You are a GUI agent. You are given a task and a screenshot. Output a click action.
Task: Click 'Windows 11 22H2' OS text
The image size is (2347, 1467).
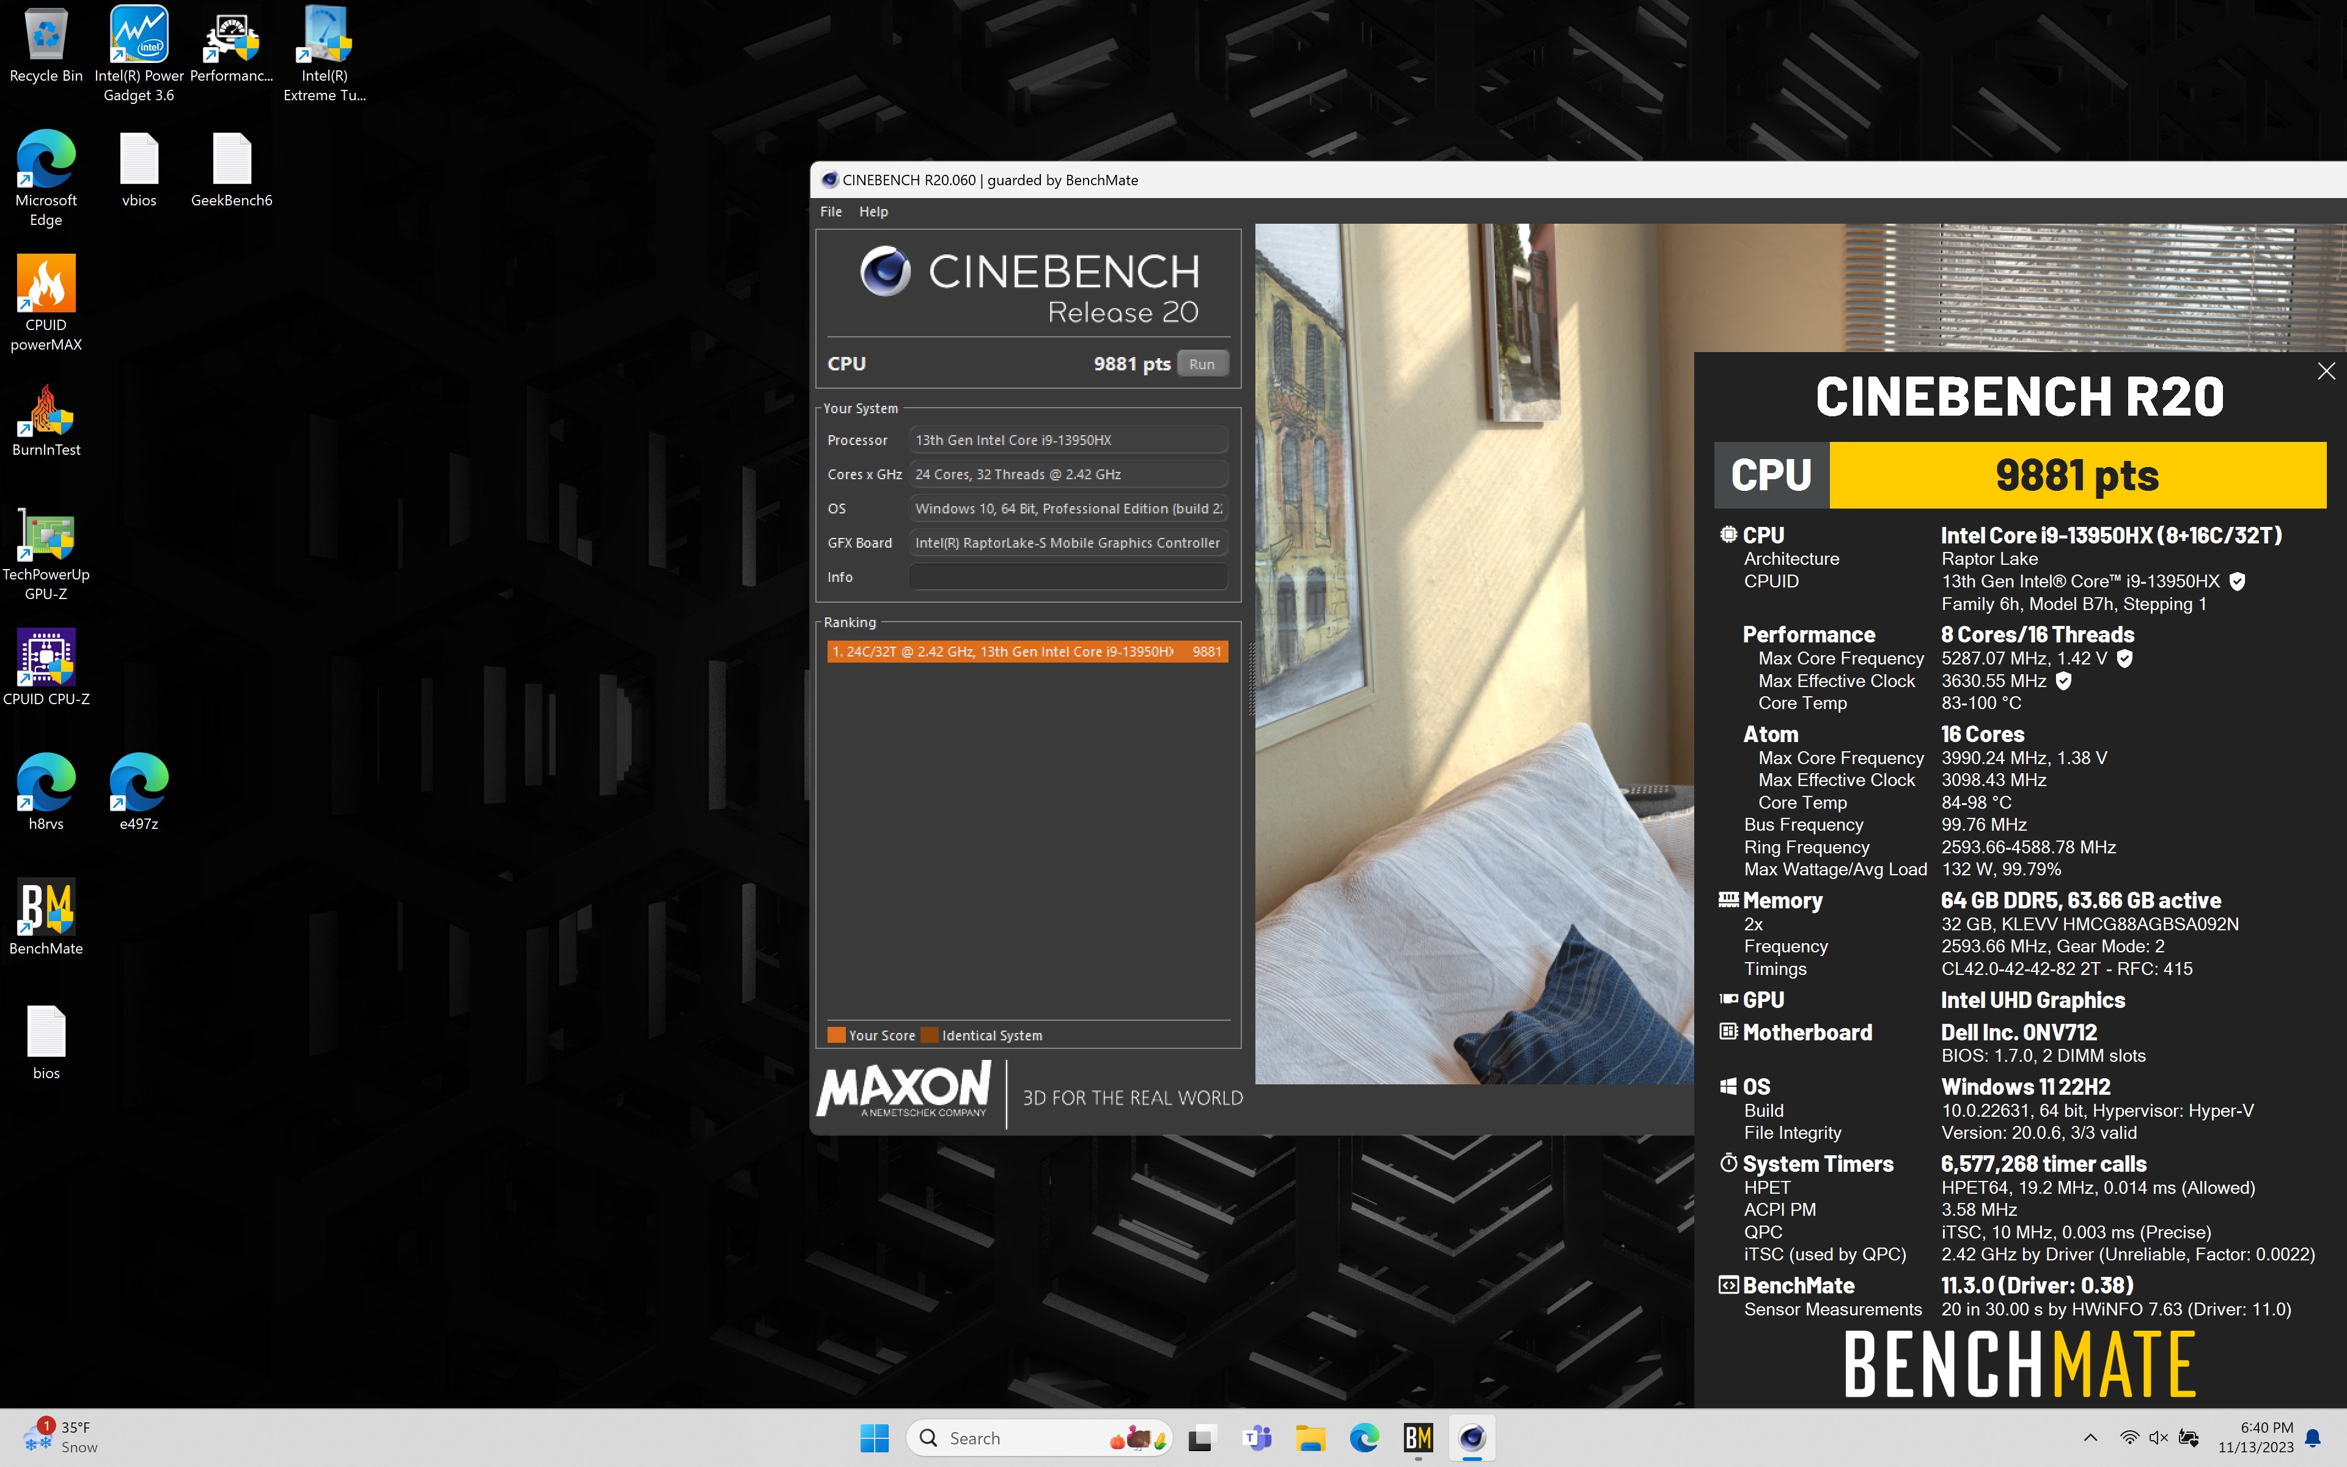point(2025,1087)
